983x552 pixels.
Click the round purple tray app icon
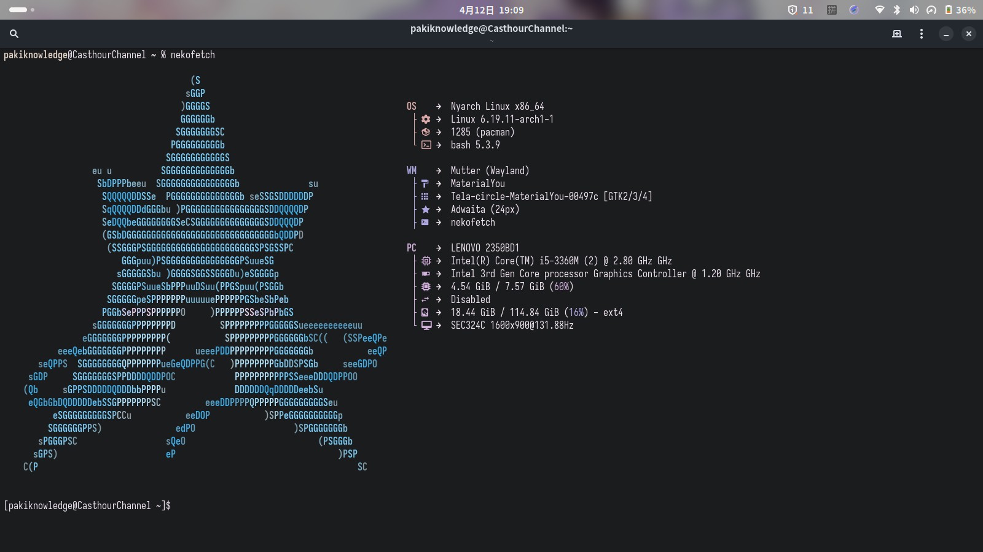(x=854, y=10)
